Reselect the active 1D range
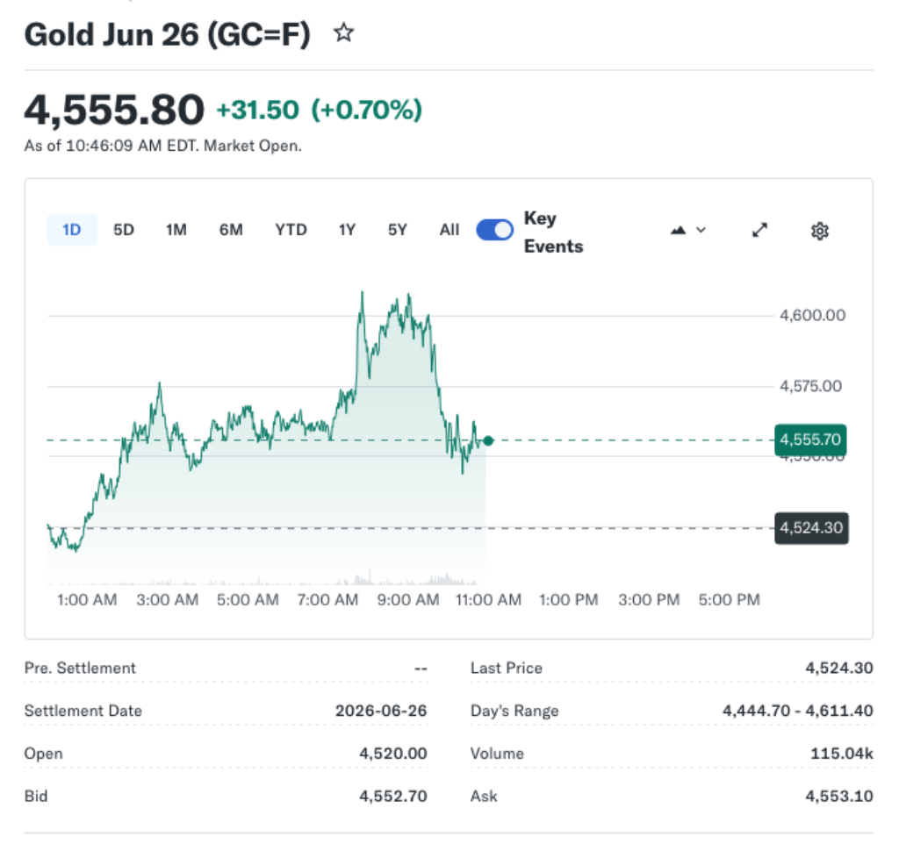The image size is (899, 851). click(71, 230)
